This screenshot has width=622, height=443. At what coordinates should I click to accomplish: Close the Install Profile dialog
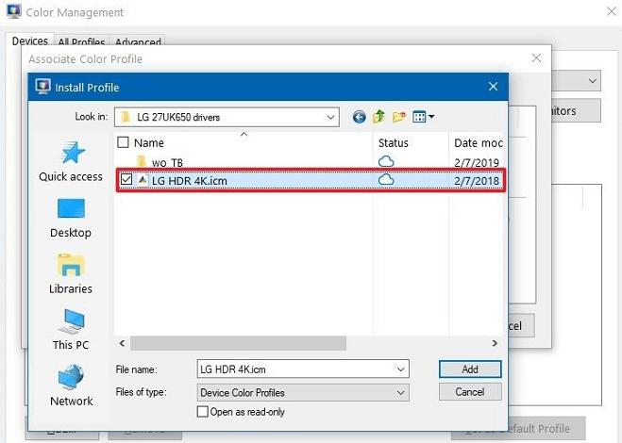[493, 87]
